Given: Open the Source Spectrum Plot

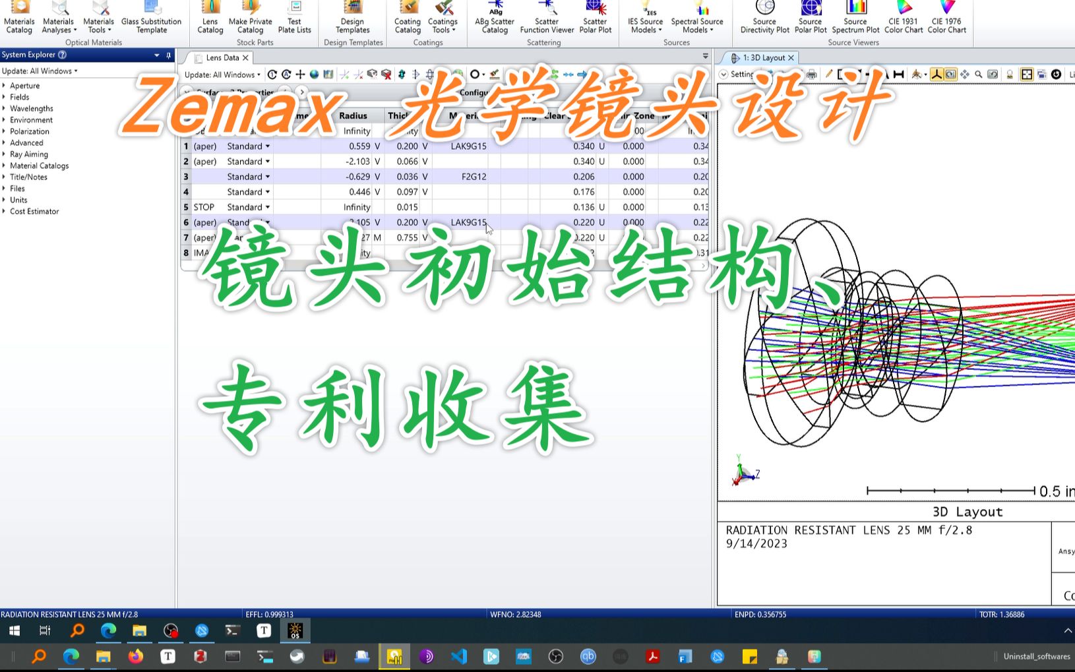Looking at the screenshot, I should pos(856,18).
